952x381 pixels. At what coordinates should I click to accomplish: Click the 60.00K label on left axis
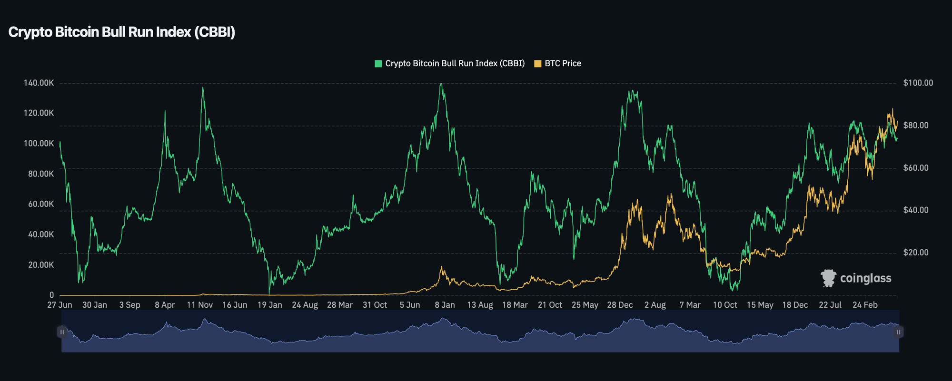coord(41,204)
